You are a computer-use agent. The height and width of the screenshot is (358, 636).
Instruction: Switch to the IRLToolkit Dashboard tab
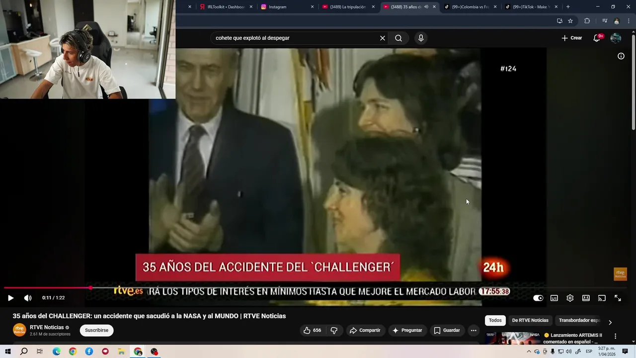click(226, 7)
